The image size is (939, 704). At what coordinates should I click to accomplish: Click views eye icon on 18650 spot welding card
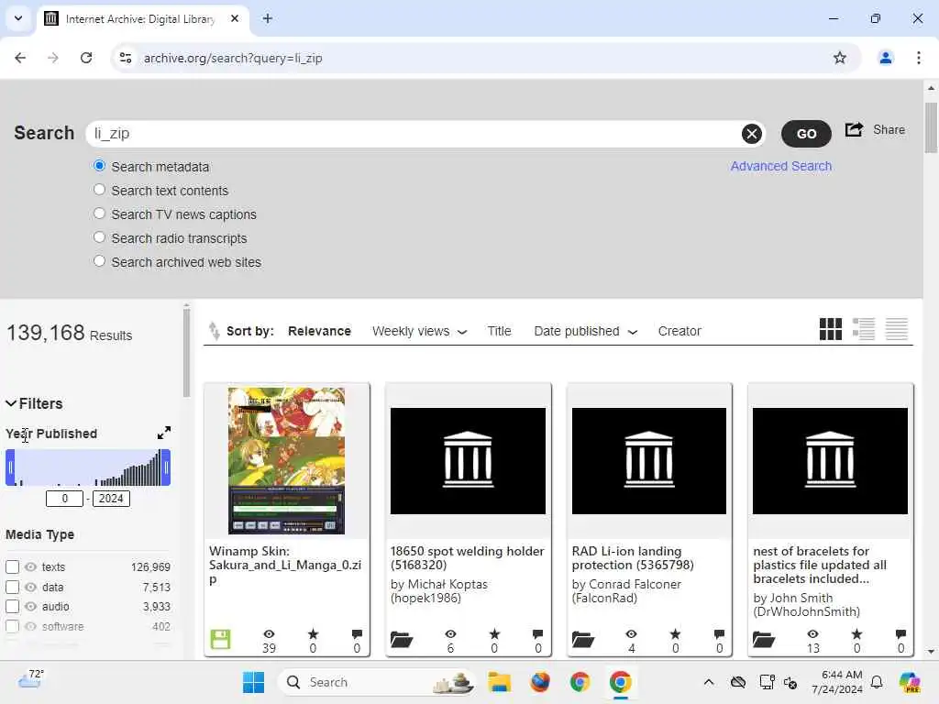[450, 634]
